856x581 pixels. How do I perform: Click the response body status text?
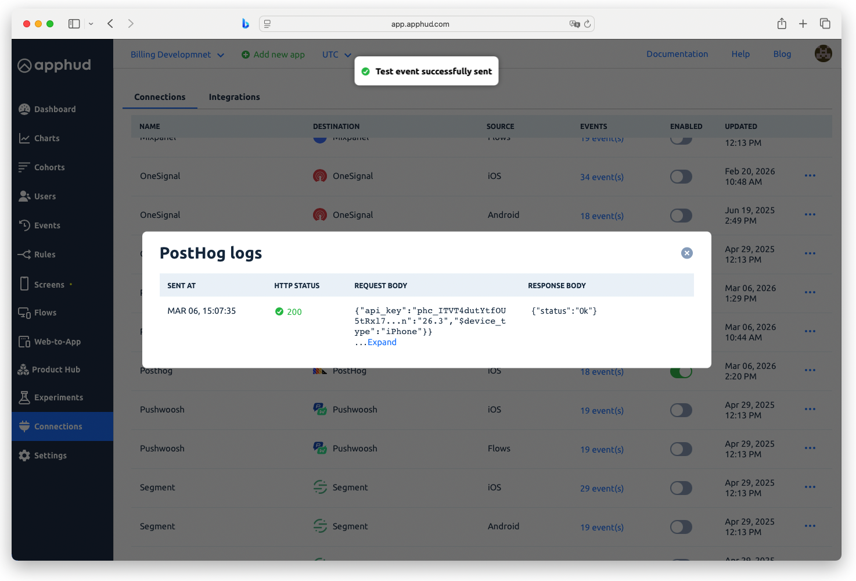click(x=564, y=311)
